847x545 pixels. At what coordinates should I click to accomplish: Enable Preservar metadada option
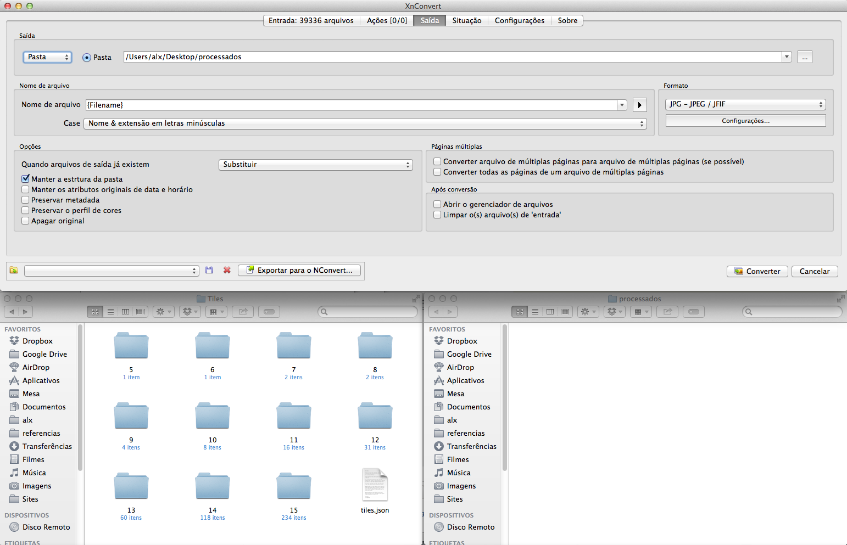(x=25, y=200)
